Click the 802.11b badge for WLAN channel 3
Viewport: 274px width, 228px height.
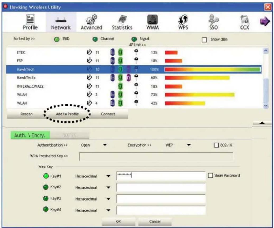(113, 94)
